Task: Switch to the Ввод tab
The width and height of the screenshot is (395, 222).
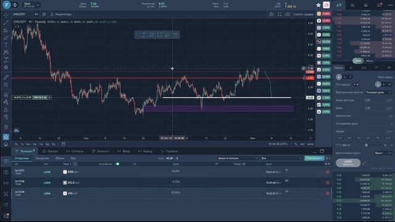Action: pos(123,151)
